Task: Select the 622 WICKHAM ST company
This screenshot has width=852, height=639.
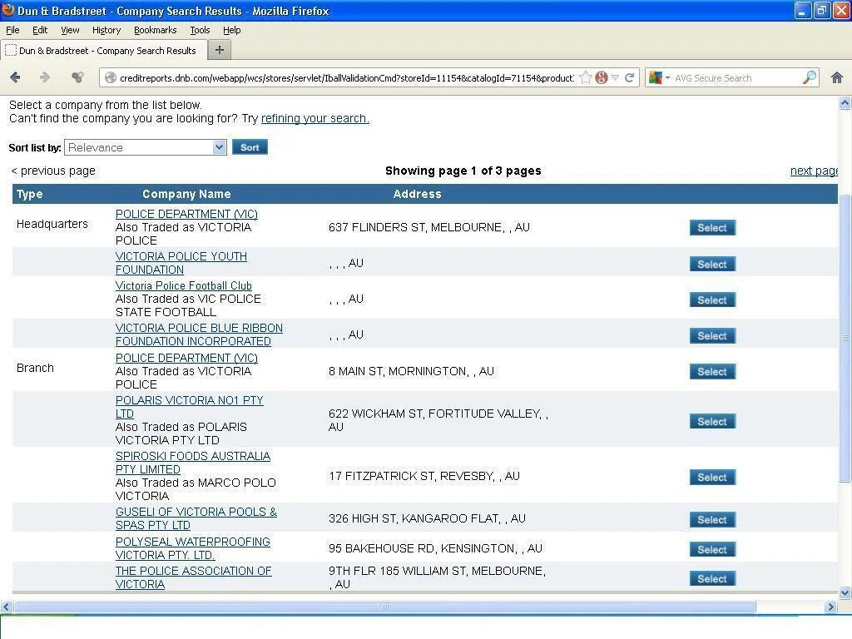Action: (712, 421)
